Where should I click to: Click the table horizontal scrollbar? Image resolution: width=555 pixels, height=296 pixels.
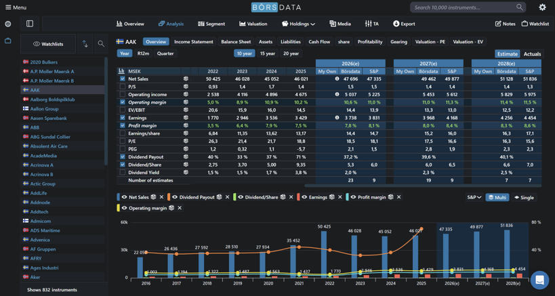click(423, 186)
